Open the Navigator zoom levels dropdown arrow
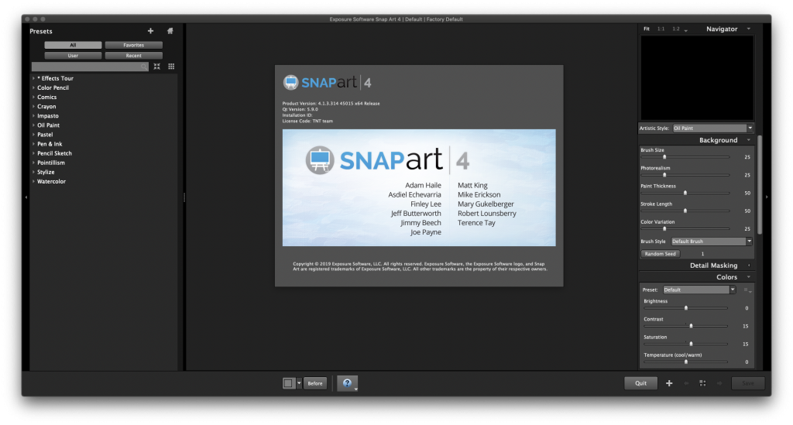This screenshot has width=793, height=425. (x=686, y=30)
